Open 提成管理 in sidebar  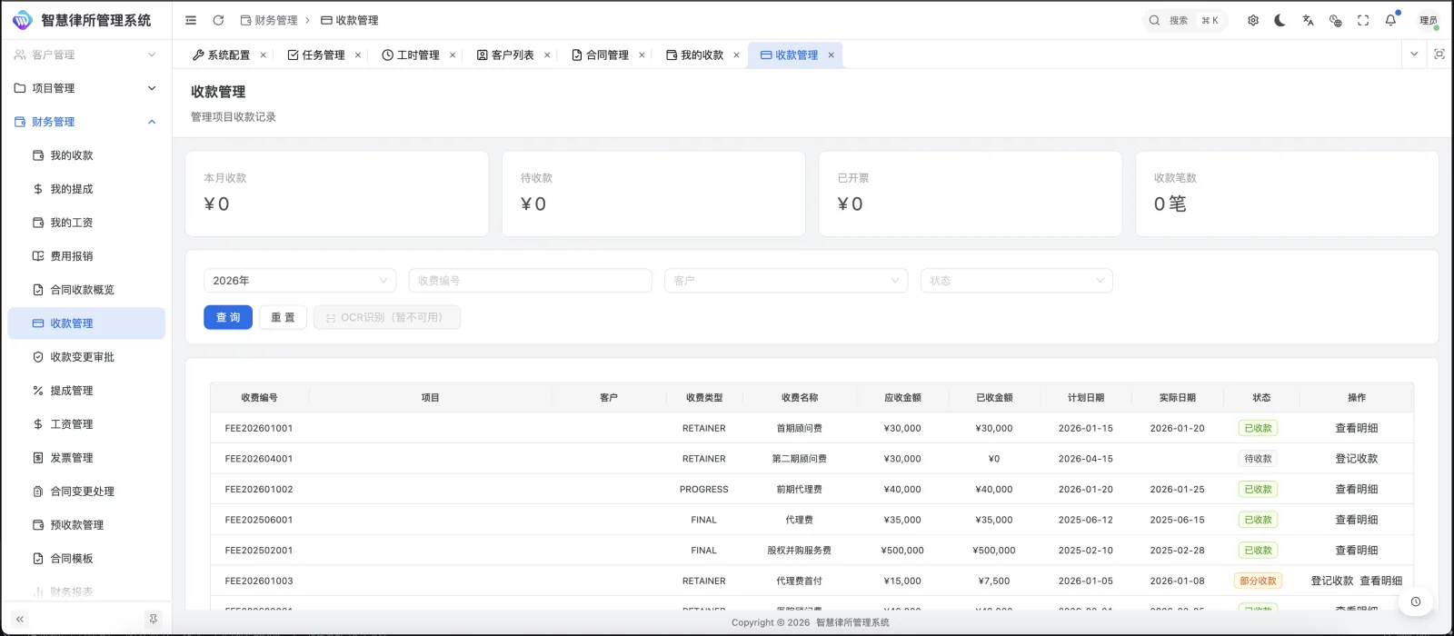click(x=86, y=391)
